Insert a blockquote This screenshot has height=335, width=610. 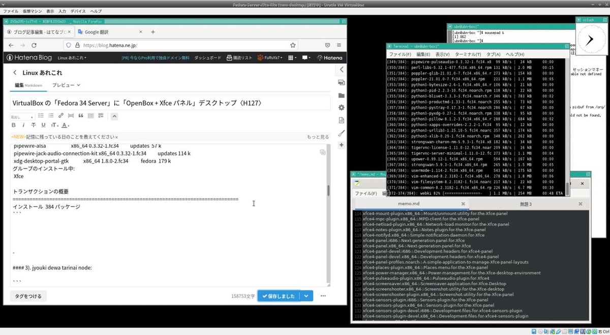pos(80,116)
